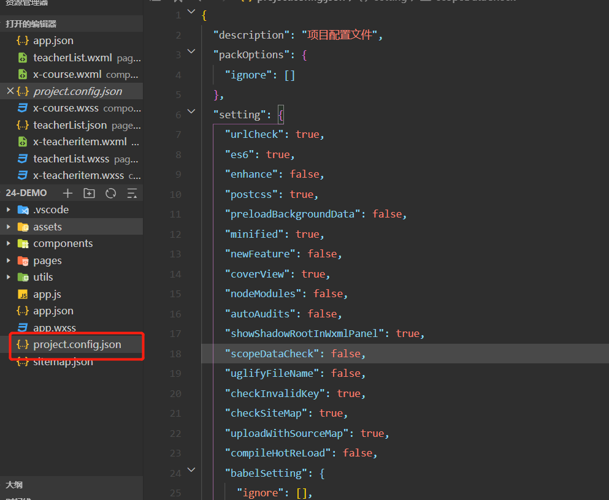Viewport: 609px width, 500px height.
Task: Click the "autoAudits" key
Action: tap(260, 314)
